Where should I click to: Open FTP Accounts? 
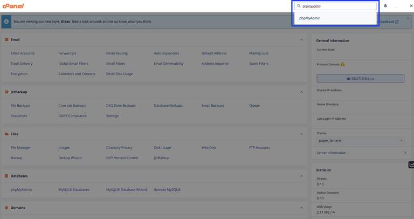click(x=259, y=148)
